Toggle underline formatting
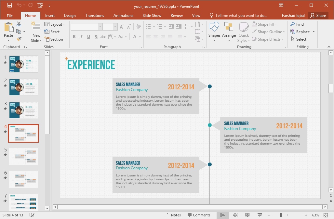 (88, 37)
